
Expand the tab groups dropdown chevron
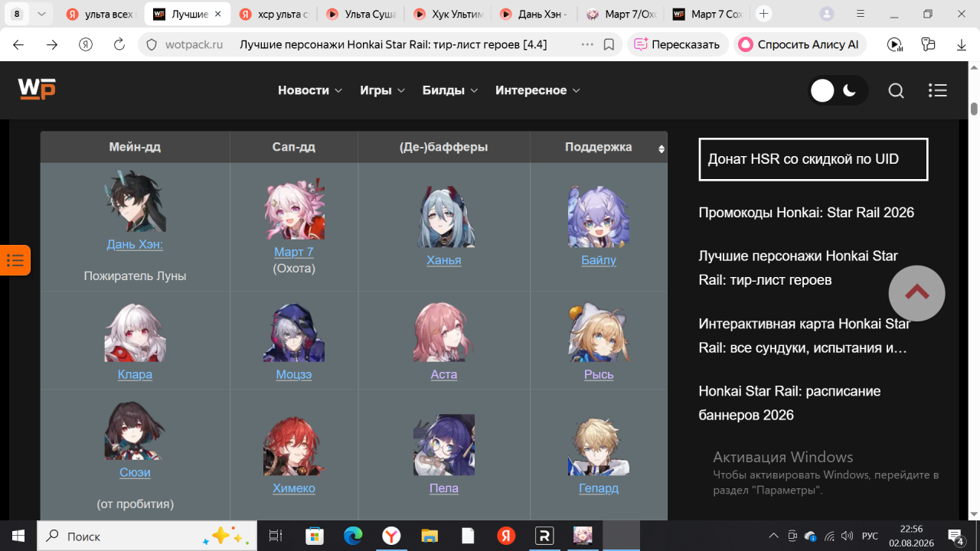[x=41, y=14]
